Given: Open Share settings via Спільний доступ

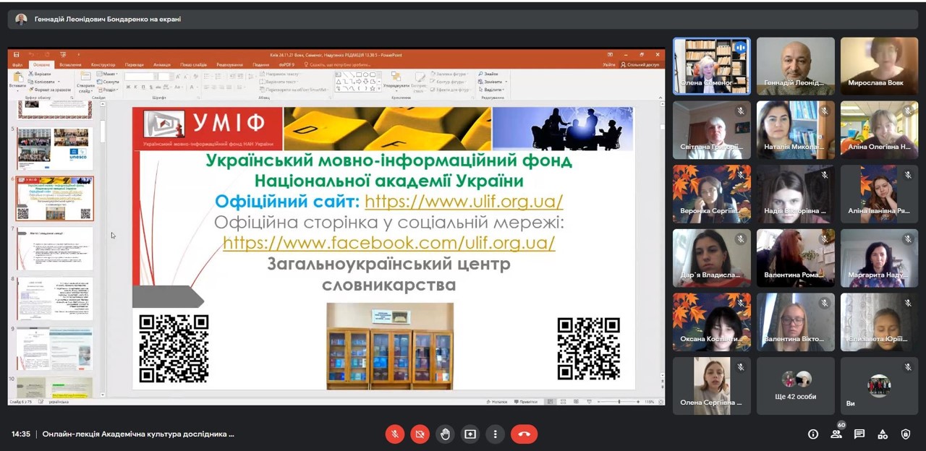Looking at the screenshot, I should coord(642,64).
